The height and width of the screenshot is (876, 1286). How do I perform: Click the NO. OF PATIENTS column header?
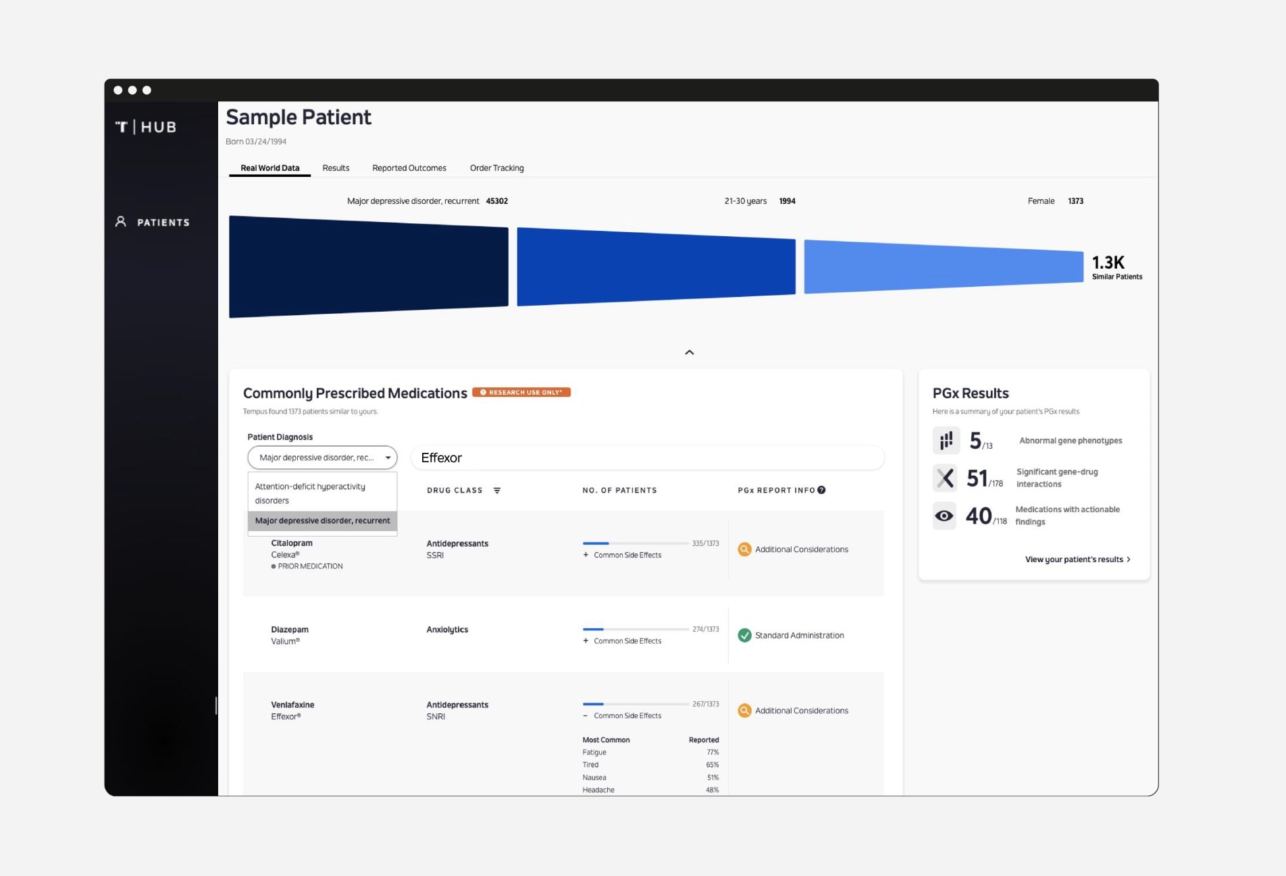(x=619, y=491)
